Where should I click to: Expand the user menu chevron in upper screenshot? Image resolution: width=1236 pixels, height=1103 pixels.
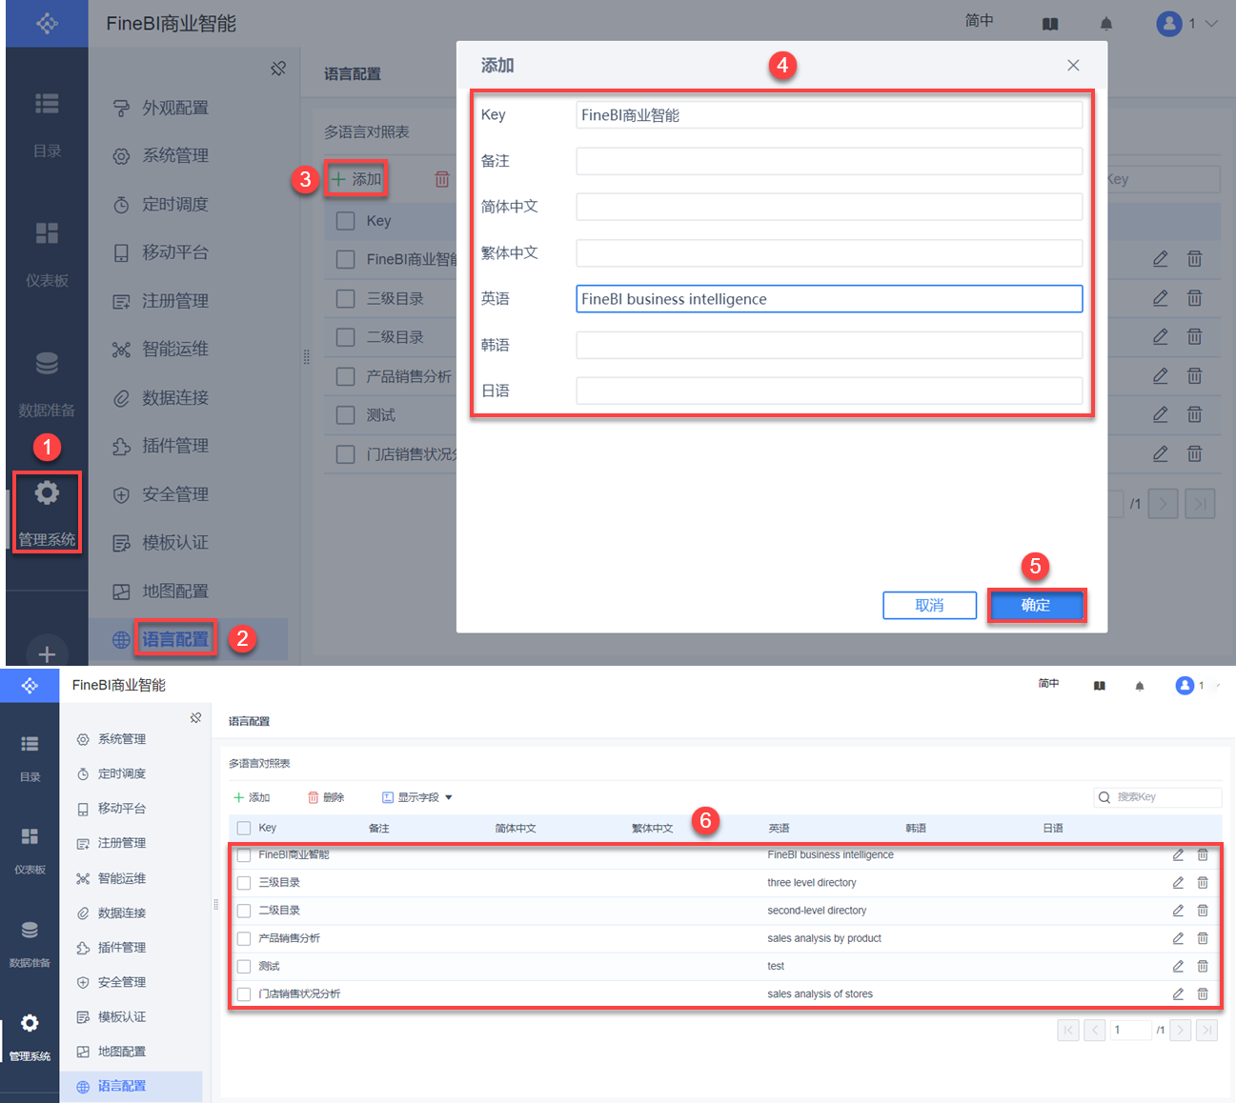[1212, 23]
